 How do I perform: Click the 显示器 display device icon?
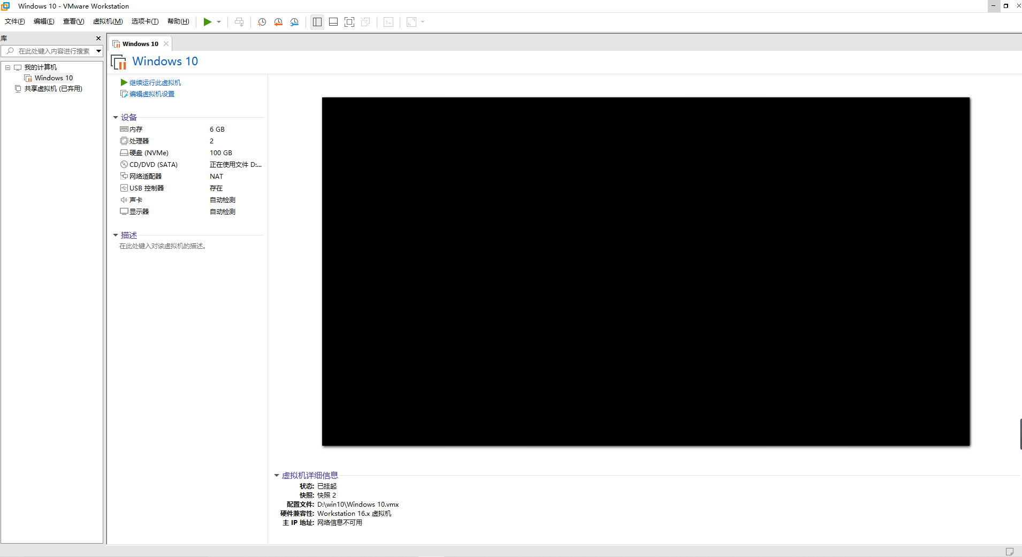[124, 212]
